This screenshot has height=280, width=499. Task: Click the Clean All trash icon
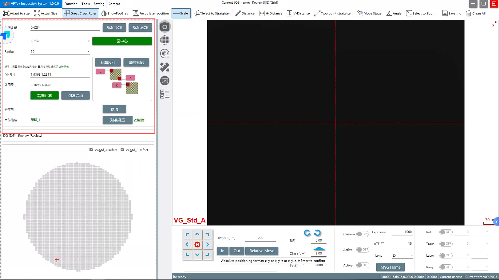[x=476, y=13]
